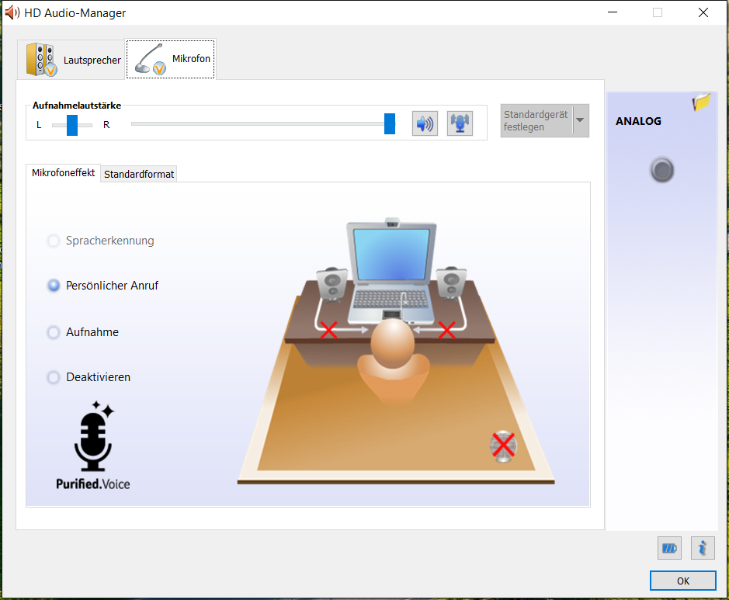
Task: Open the battery power management icon
Action: (669, 549)
